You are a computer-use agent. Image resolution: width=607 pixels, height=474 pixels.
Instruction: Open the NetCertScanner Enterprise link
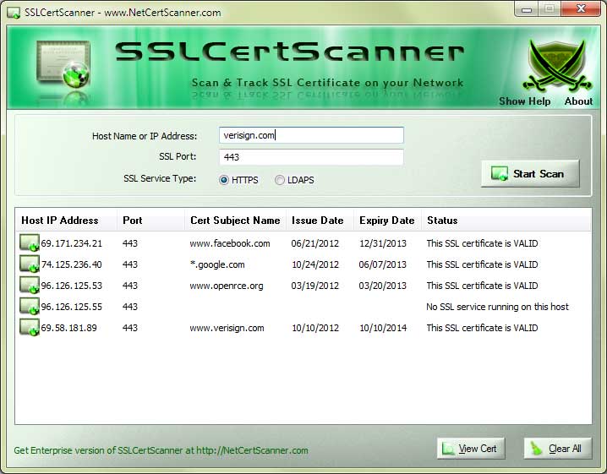(161, 450)
